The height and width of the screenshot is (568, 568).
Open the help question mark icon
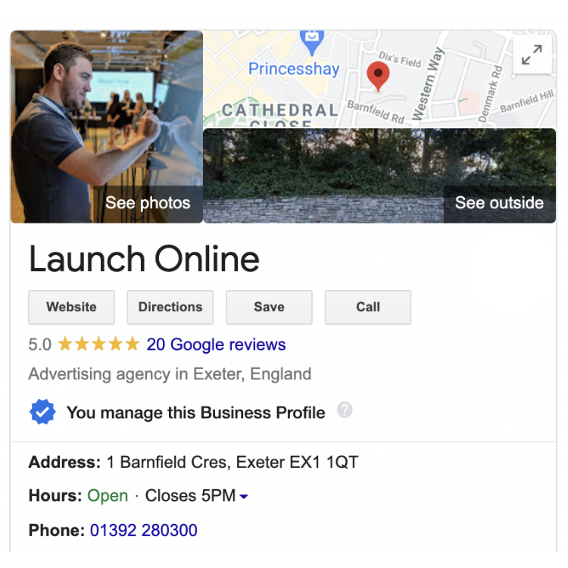pyautogui.click(x=345, y=410)
